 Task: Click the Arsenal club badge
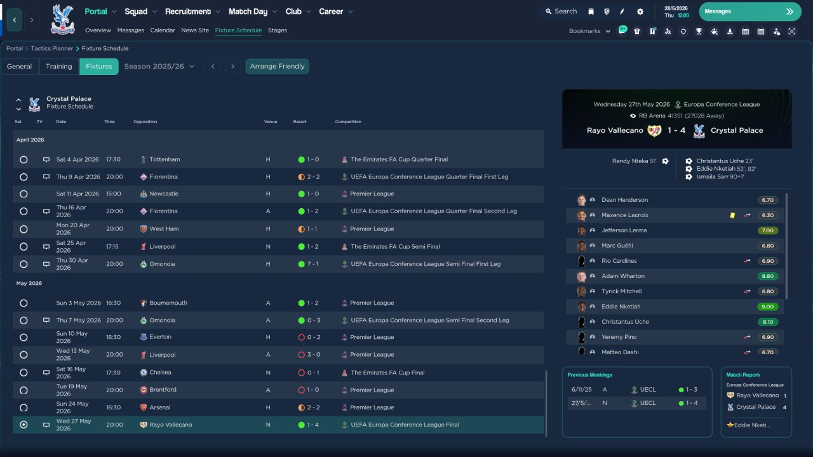(x=144, y=407)
